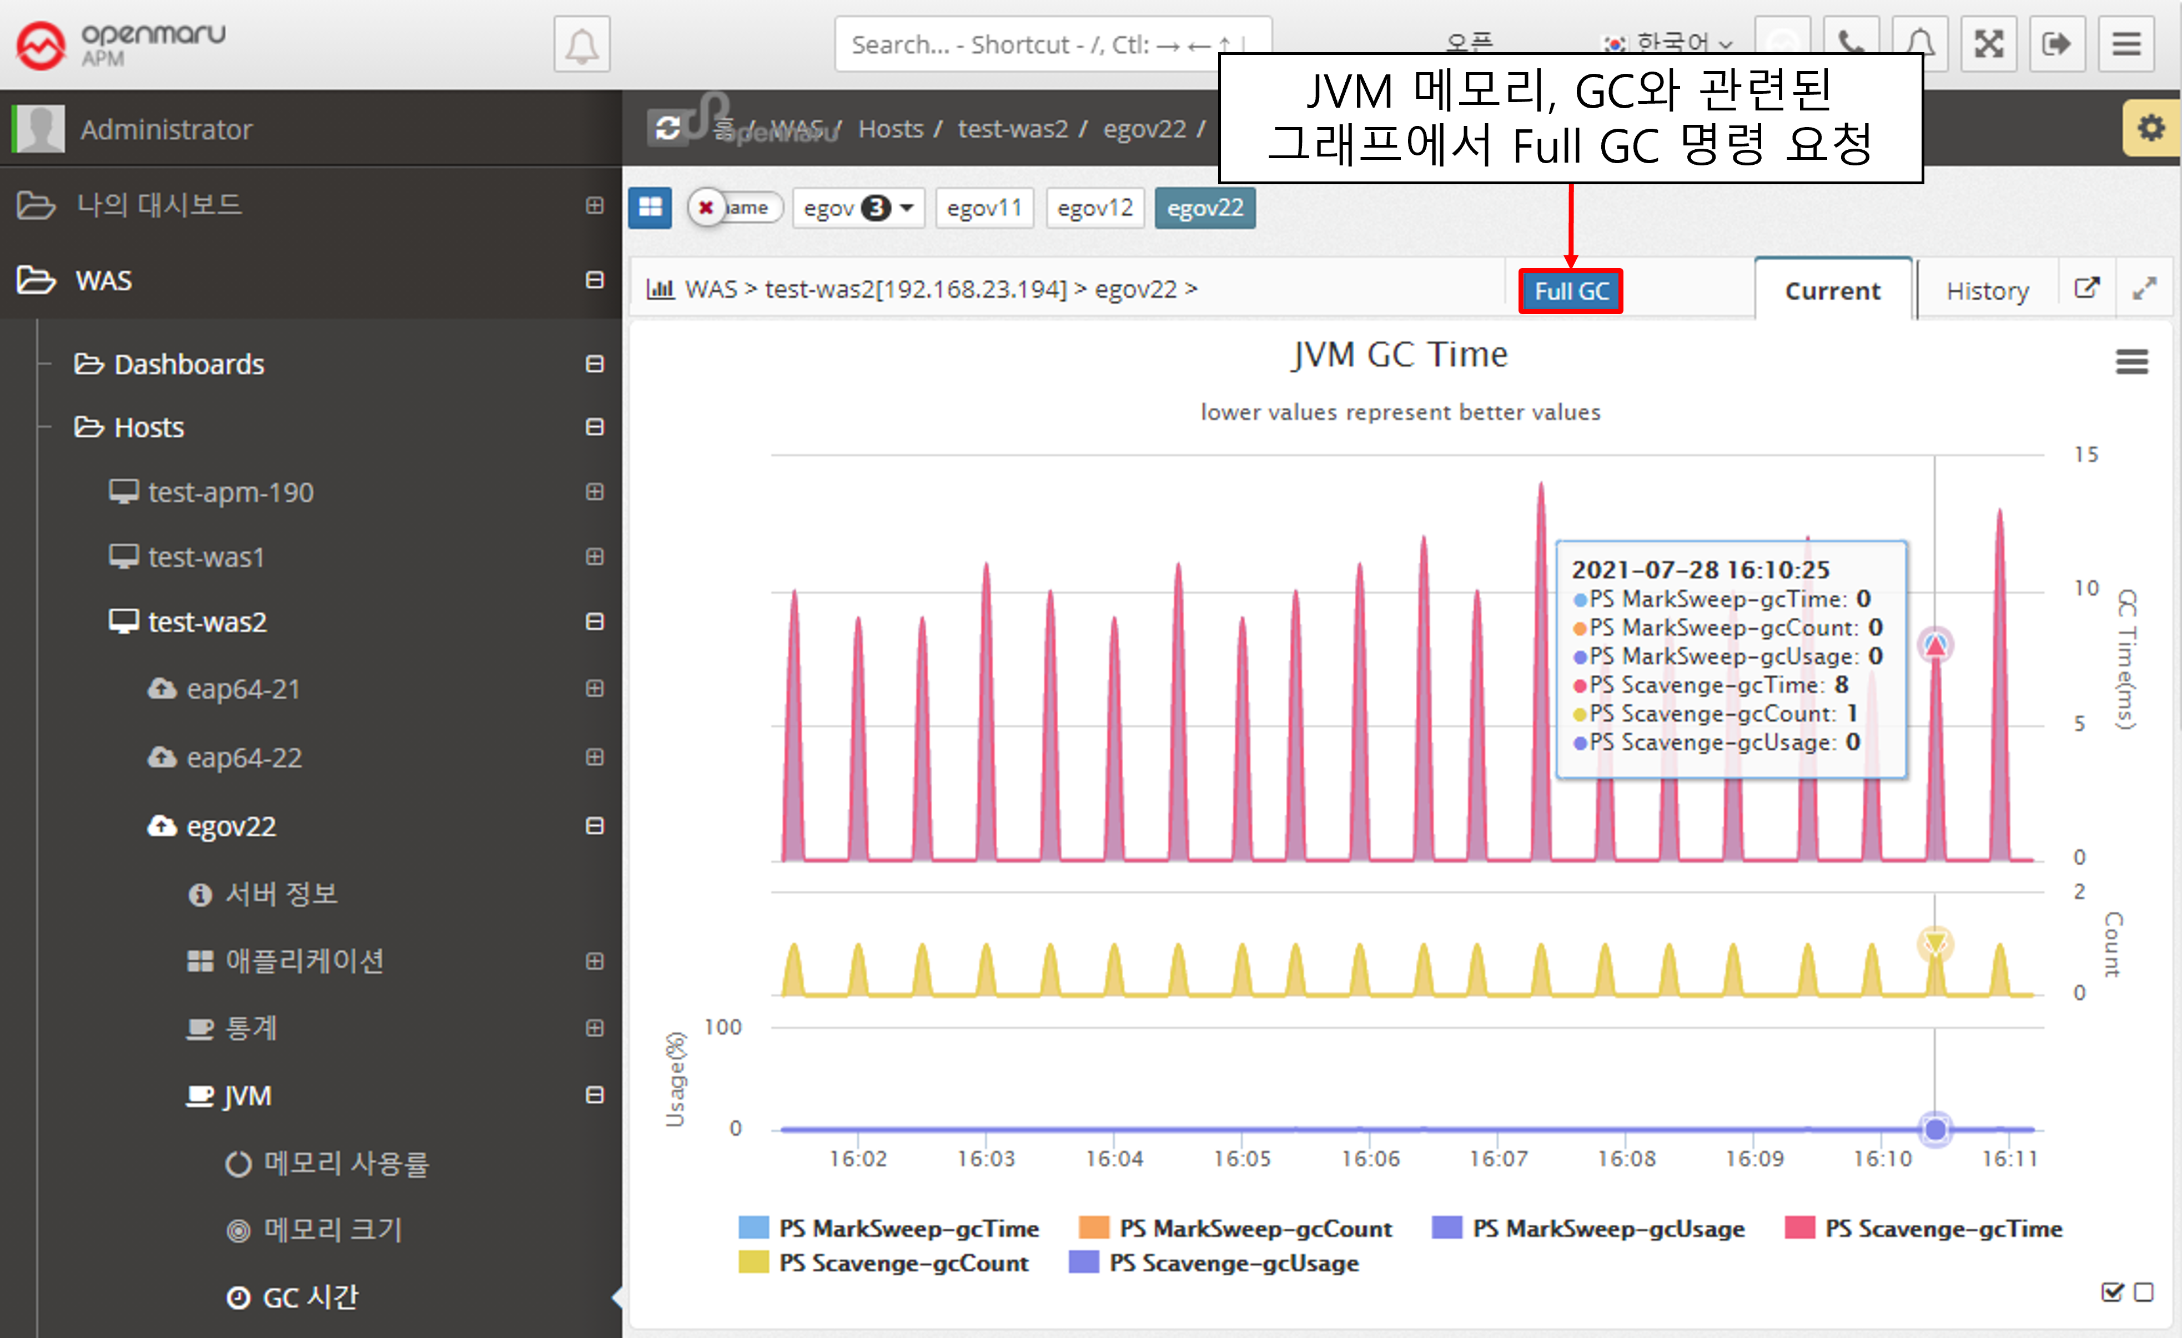2182x1338 pixels.
Task: Click the notification bell icon in header
Action: [582, 44]
